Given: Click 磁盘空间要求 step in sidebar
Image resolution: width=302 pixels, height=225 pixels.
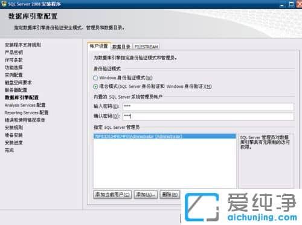Looking at the screenshot, I should [x=18, y=82].
